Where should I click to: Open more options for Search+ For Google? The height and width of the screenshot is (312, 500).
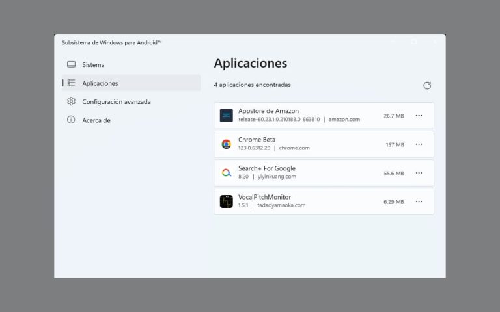(x=419, y=173)
